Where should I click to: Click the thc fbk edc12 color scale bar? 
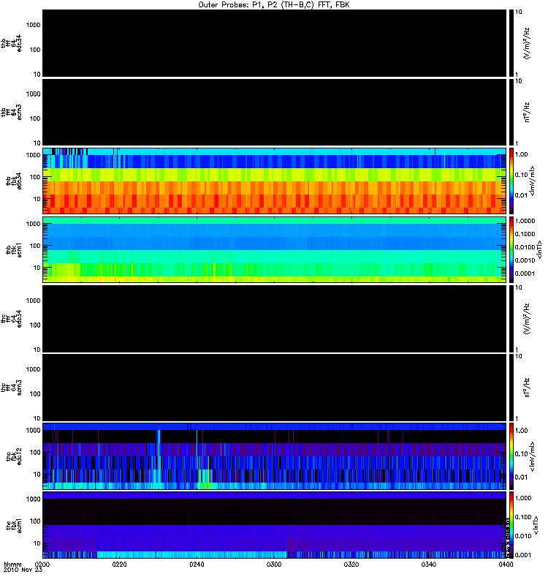tap(511, 456)
